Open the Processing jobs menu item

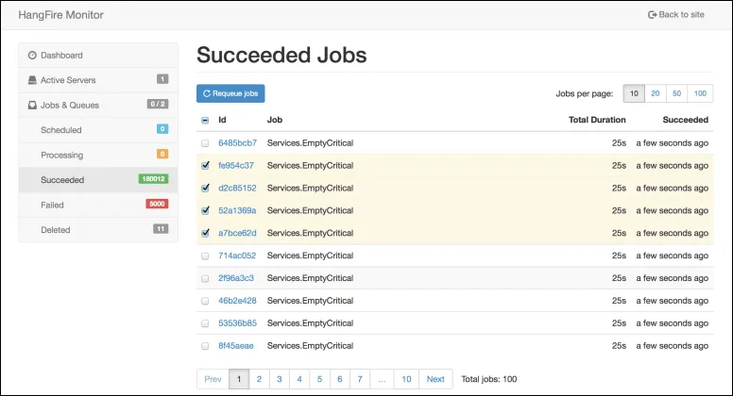(x=62, y=155)
